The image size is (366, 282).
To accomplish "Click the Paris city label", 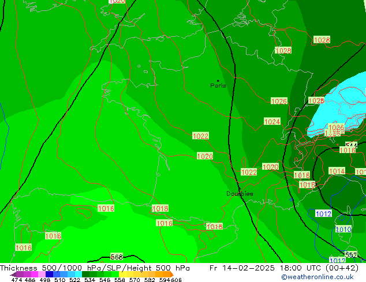I will coord(218,86).
